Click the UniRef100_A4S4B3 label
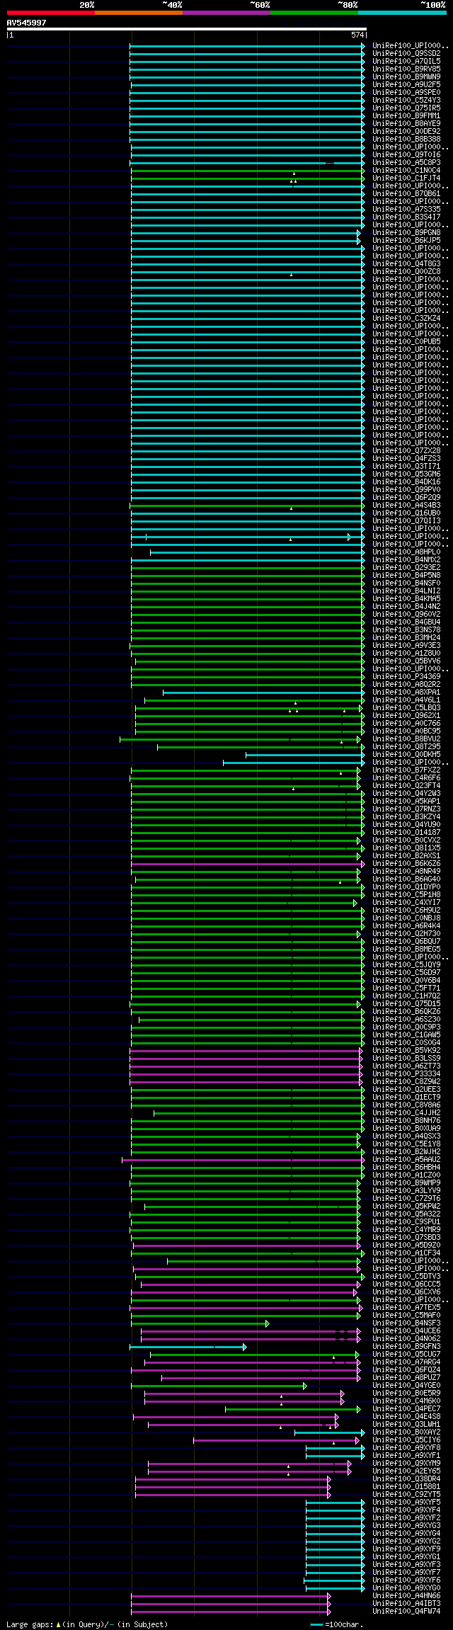Viewport: 453px width, 1630px height. 406,505
